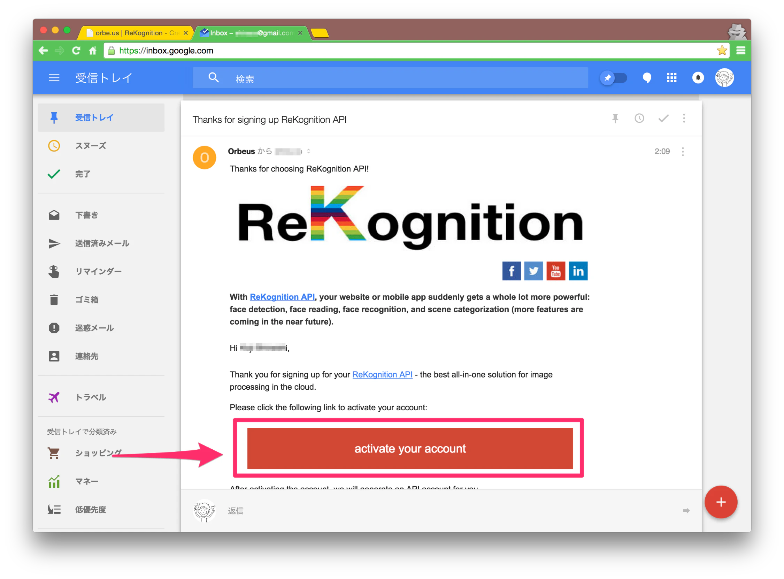Open 連絡先 contacts
The height and width of the screenshot is (579, 784).
101,356
